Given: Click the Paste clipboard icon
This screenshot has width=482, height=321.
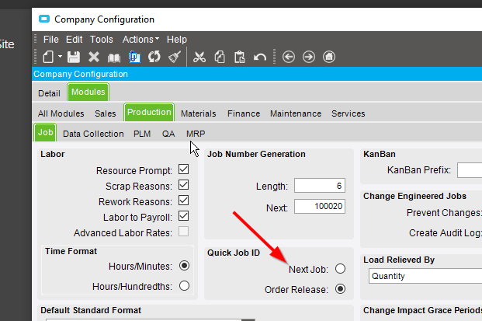Looking at the screenshot, I should click(240, 57).
